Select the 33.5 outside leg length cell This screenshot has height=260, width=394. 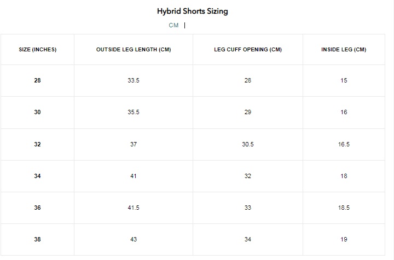134,80
